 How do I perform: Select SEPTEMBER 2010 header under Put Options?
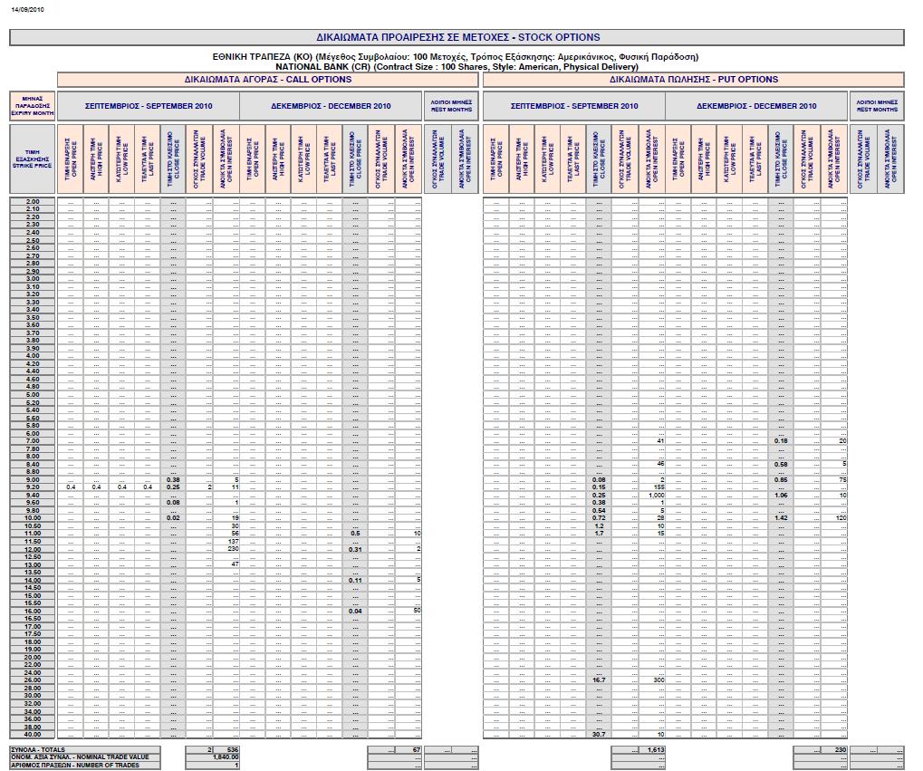[574, 106]
